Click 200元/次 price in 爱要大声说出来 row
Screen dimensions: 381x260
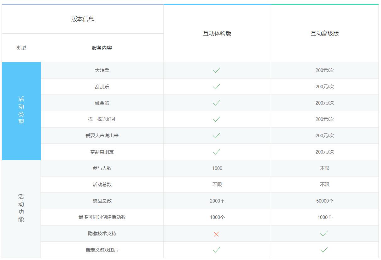tap(325, 136)
